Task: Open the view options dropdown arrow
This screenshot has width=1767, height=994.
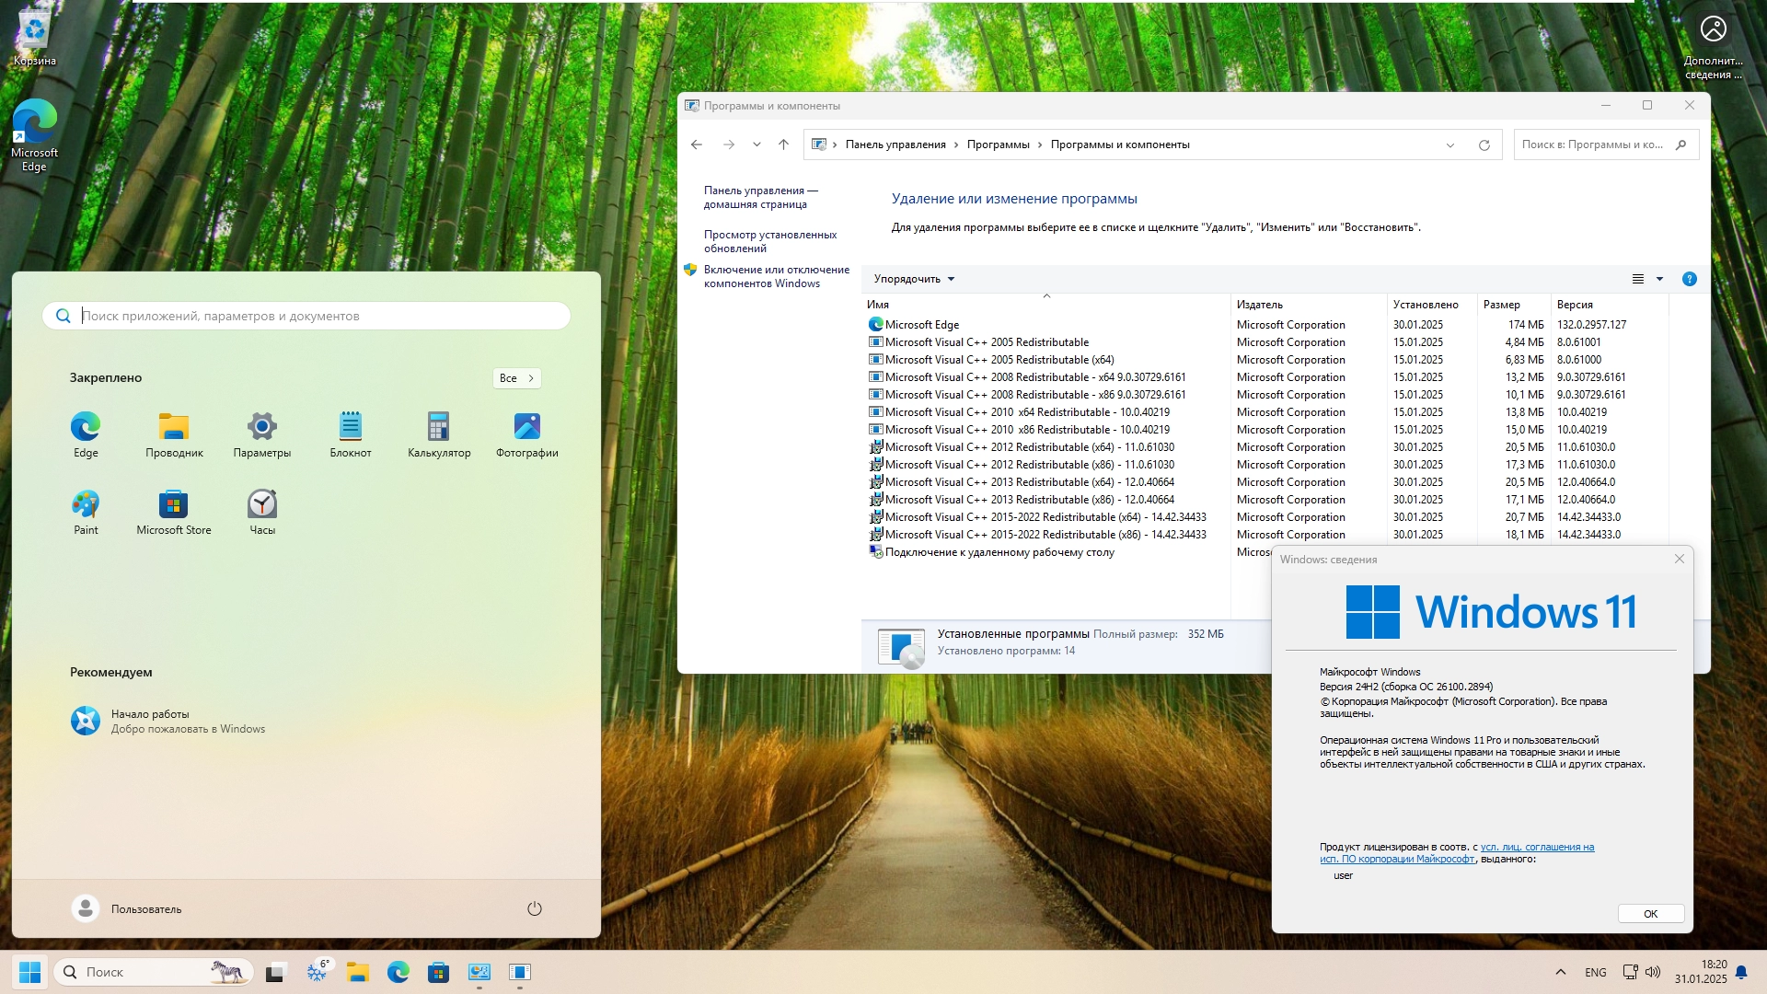Action: pos(1659,279)
